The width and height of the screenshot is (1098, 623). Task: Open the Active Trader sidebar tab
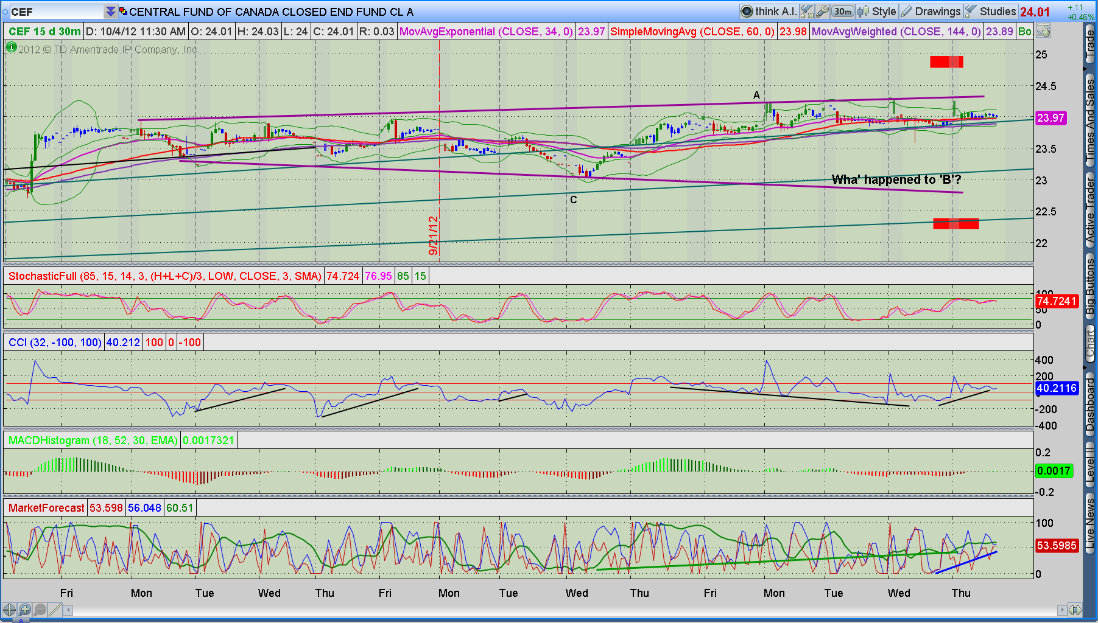[1090, 211]
